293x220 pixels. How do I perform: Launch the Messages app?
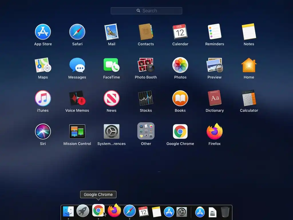(x=77, y=65)
